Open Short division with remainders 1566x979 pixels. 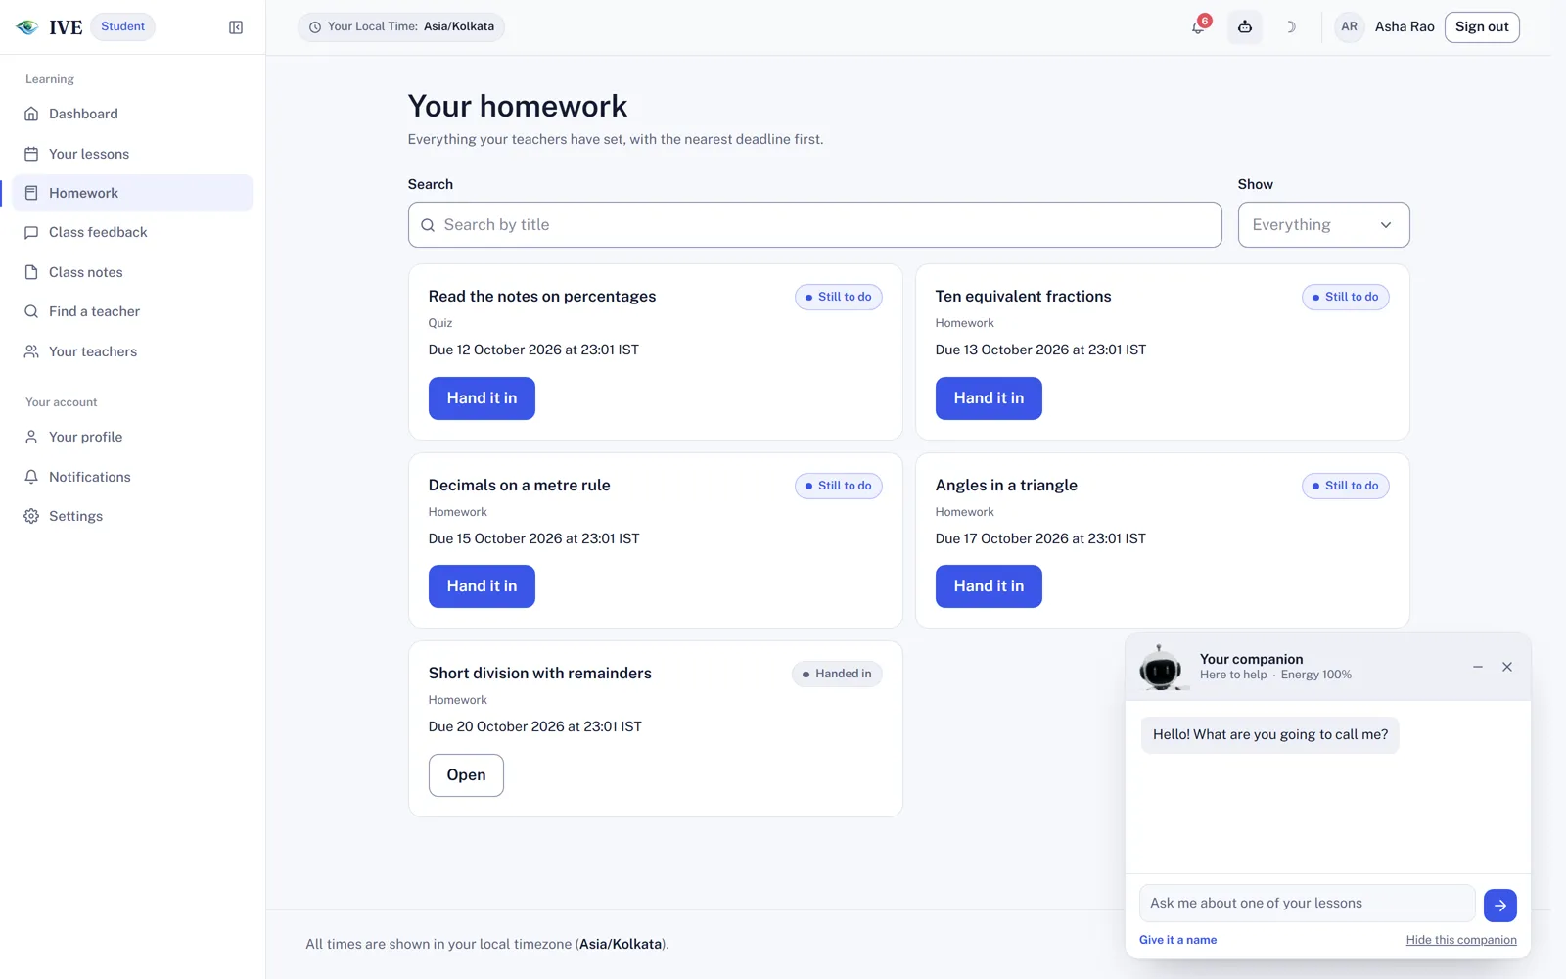466,775
